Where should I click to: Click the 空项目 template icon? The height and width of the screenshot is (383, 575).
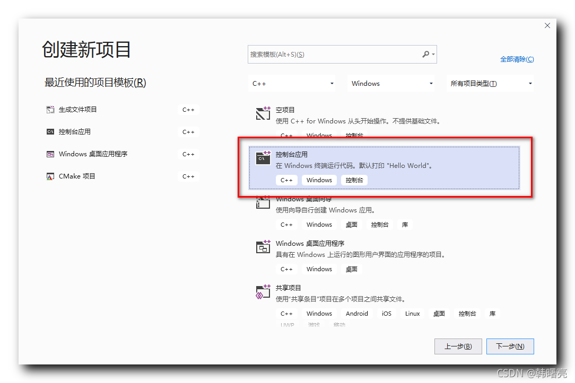263,113
